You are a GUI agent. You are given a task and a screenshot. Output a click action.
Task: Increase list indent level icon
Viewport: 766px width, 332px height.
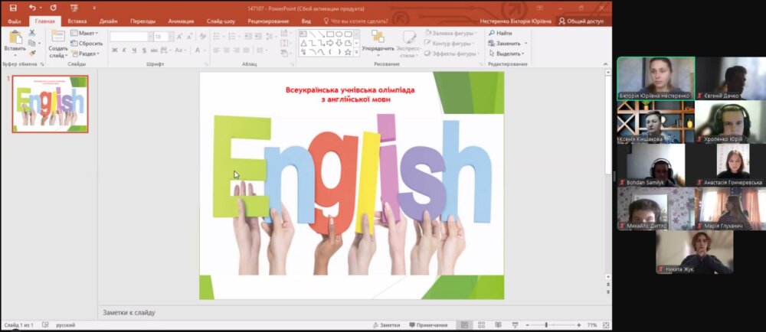(257, 37)
